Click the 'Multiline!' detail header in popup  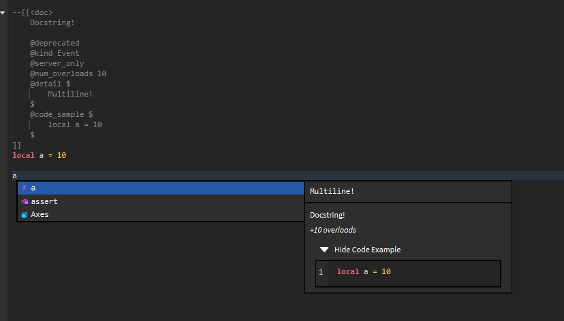point(332,192)
